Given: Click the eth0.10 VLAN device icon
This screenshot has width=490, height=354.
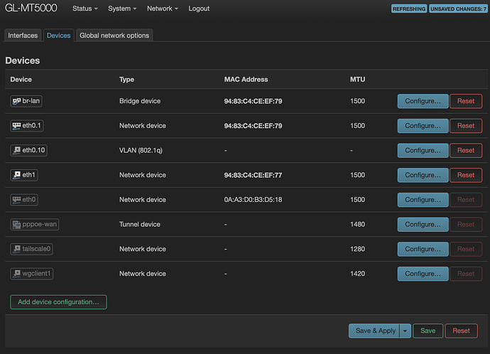Looking at the screenshot, I should (x=16, y=151).
